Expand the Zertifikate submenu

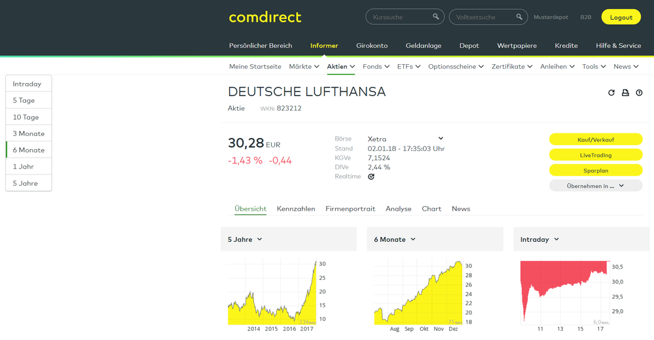pyautogui.click(x=511, y=66)
